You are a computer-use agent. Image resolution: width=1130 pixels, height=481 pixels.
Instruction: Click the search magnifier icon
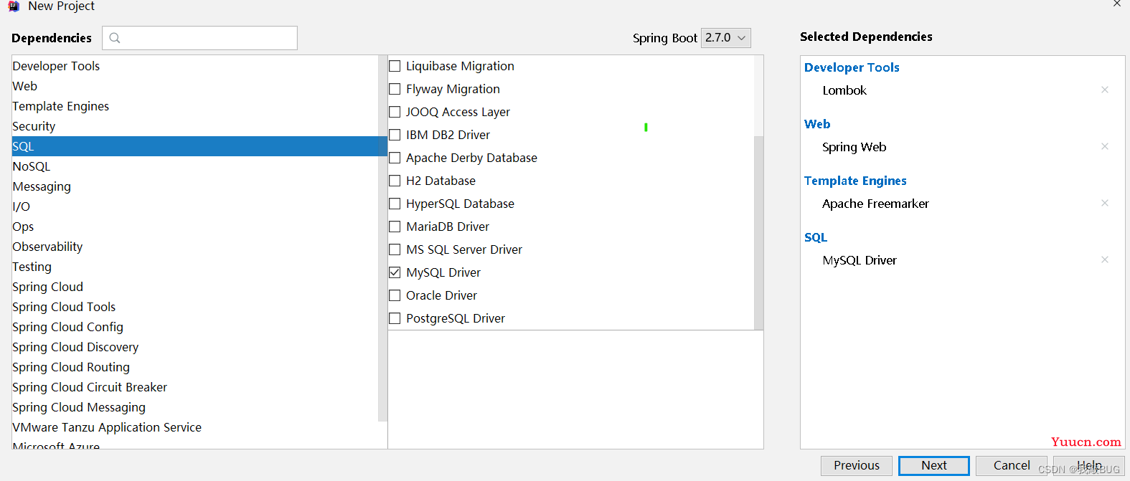(115, 38)
